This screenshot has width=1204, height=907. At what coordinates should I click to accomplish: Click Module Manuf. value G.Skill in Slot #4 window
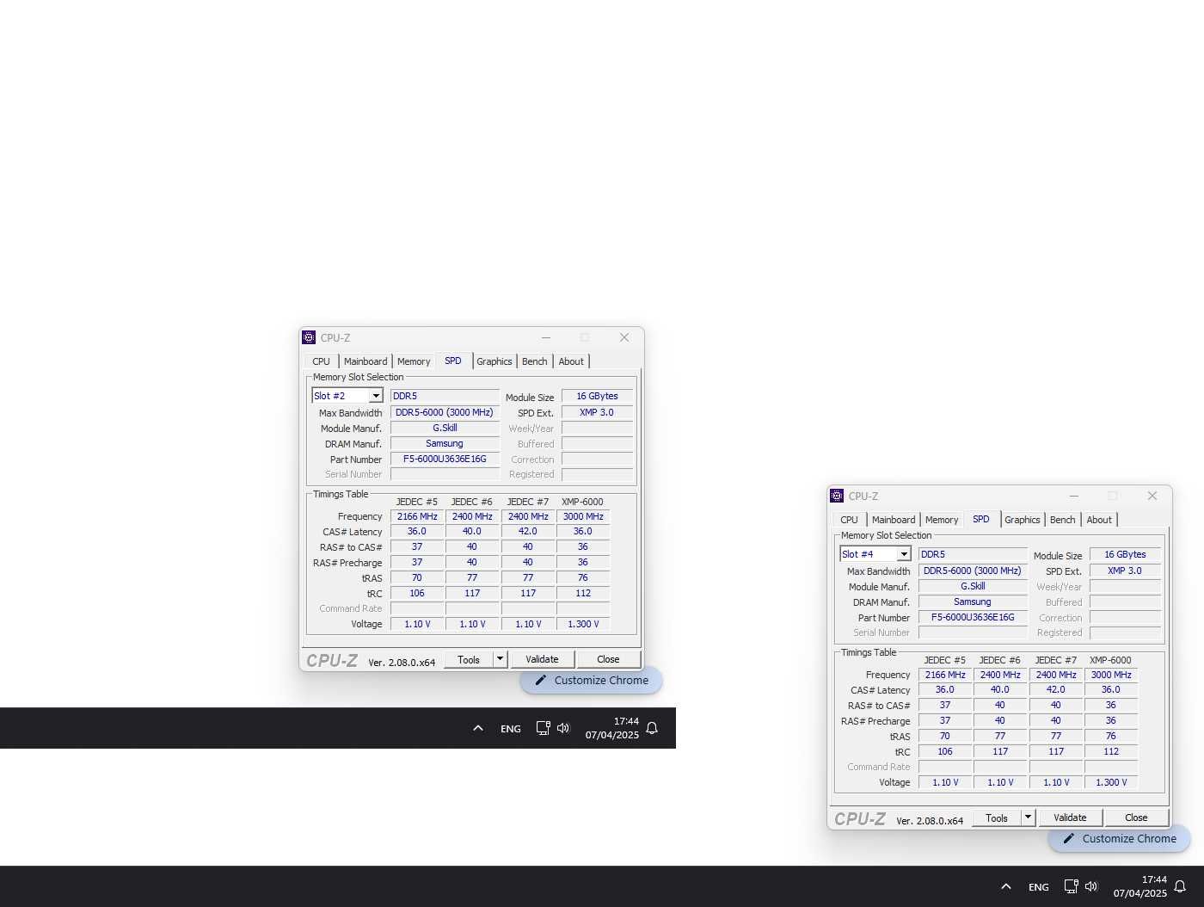(x=973, y=586)
